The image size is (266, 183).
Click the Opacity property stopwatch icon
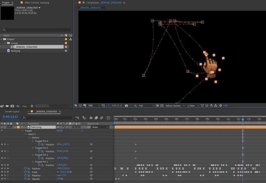[25, 178]
